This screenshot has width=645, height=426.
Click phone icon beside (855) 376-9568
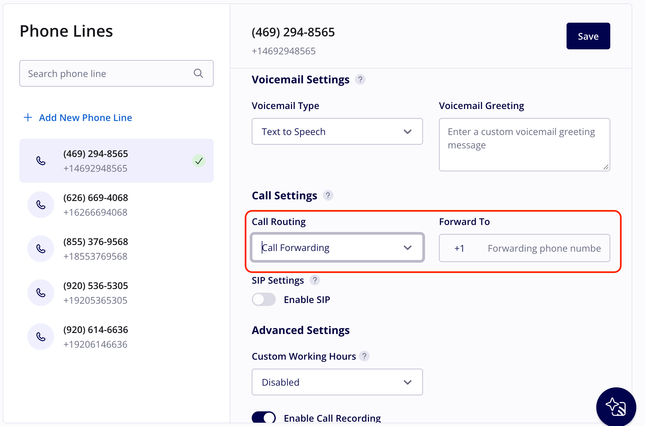coord(41,249)
